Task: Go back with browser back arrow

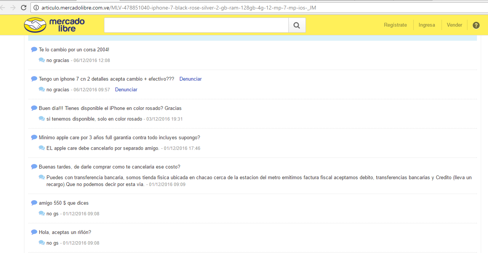Action: (x=3, y=8)
